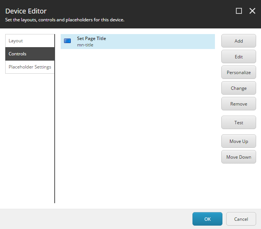This screenshot has width=261, height=229.
Task: Confirm changes with the OK button
Action: 207,219
